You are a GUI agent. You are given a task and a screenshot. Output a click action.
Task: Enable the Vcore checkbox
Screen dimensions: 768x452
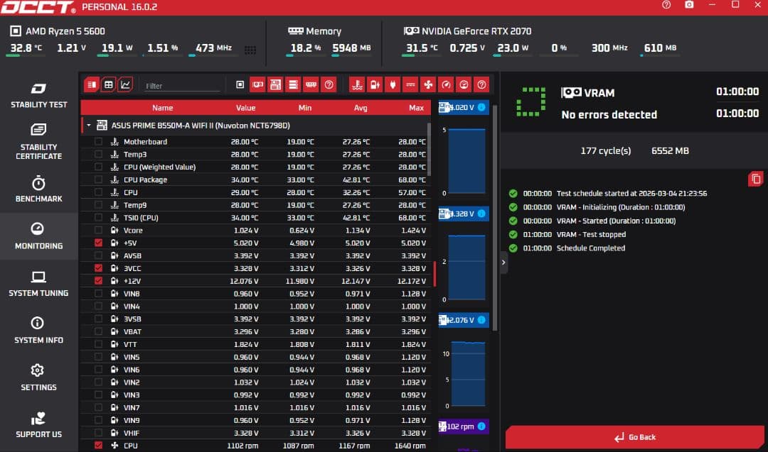98,230
